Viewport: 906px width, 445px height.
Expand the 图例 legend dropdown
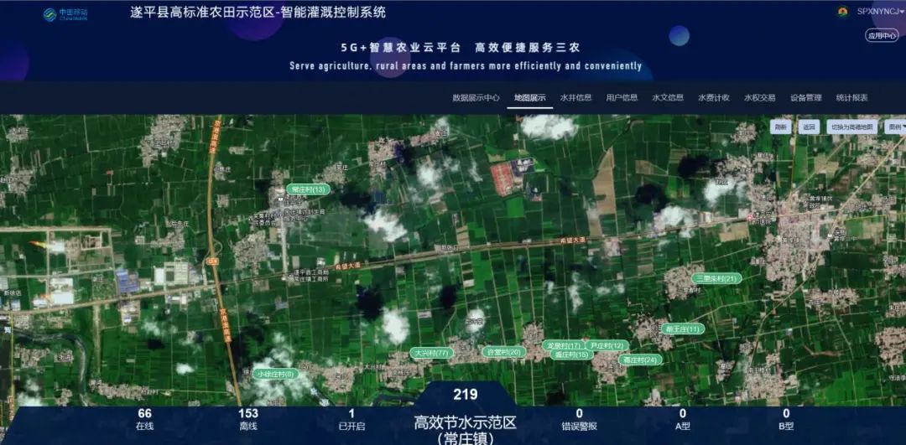(896, 127)
